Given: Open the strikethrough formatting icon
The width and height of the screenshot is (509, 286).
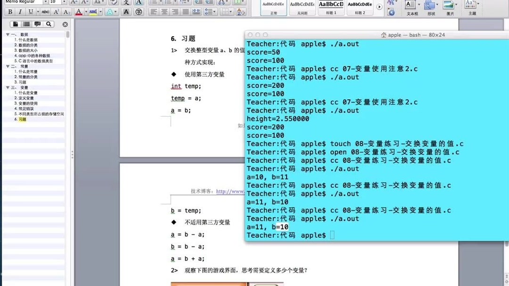Looking at the screenshot, I should coord(45,12).
